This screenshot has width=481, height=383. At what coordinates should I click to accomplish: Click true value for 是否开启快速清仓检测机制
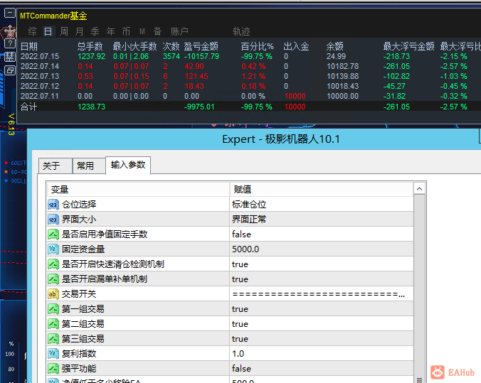tap(321, 264)
